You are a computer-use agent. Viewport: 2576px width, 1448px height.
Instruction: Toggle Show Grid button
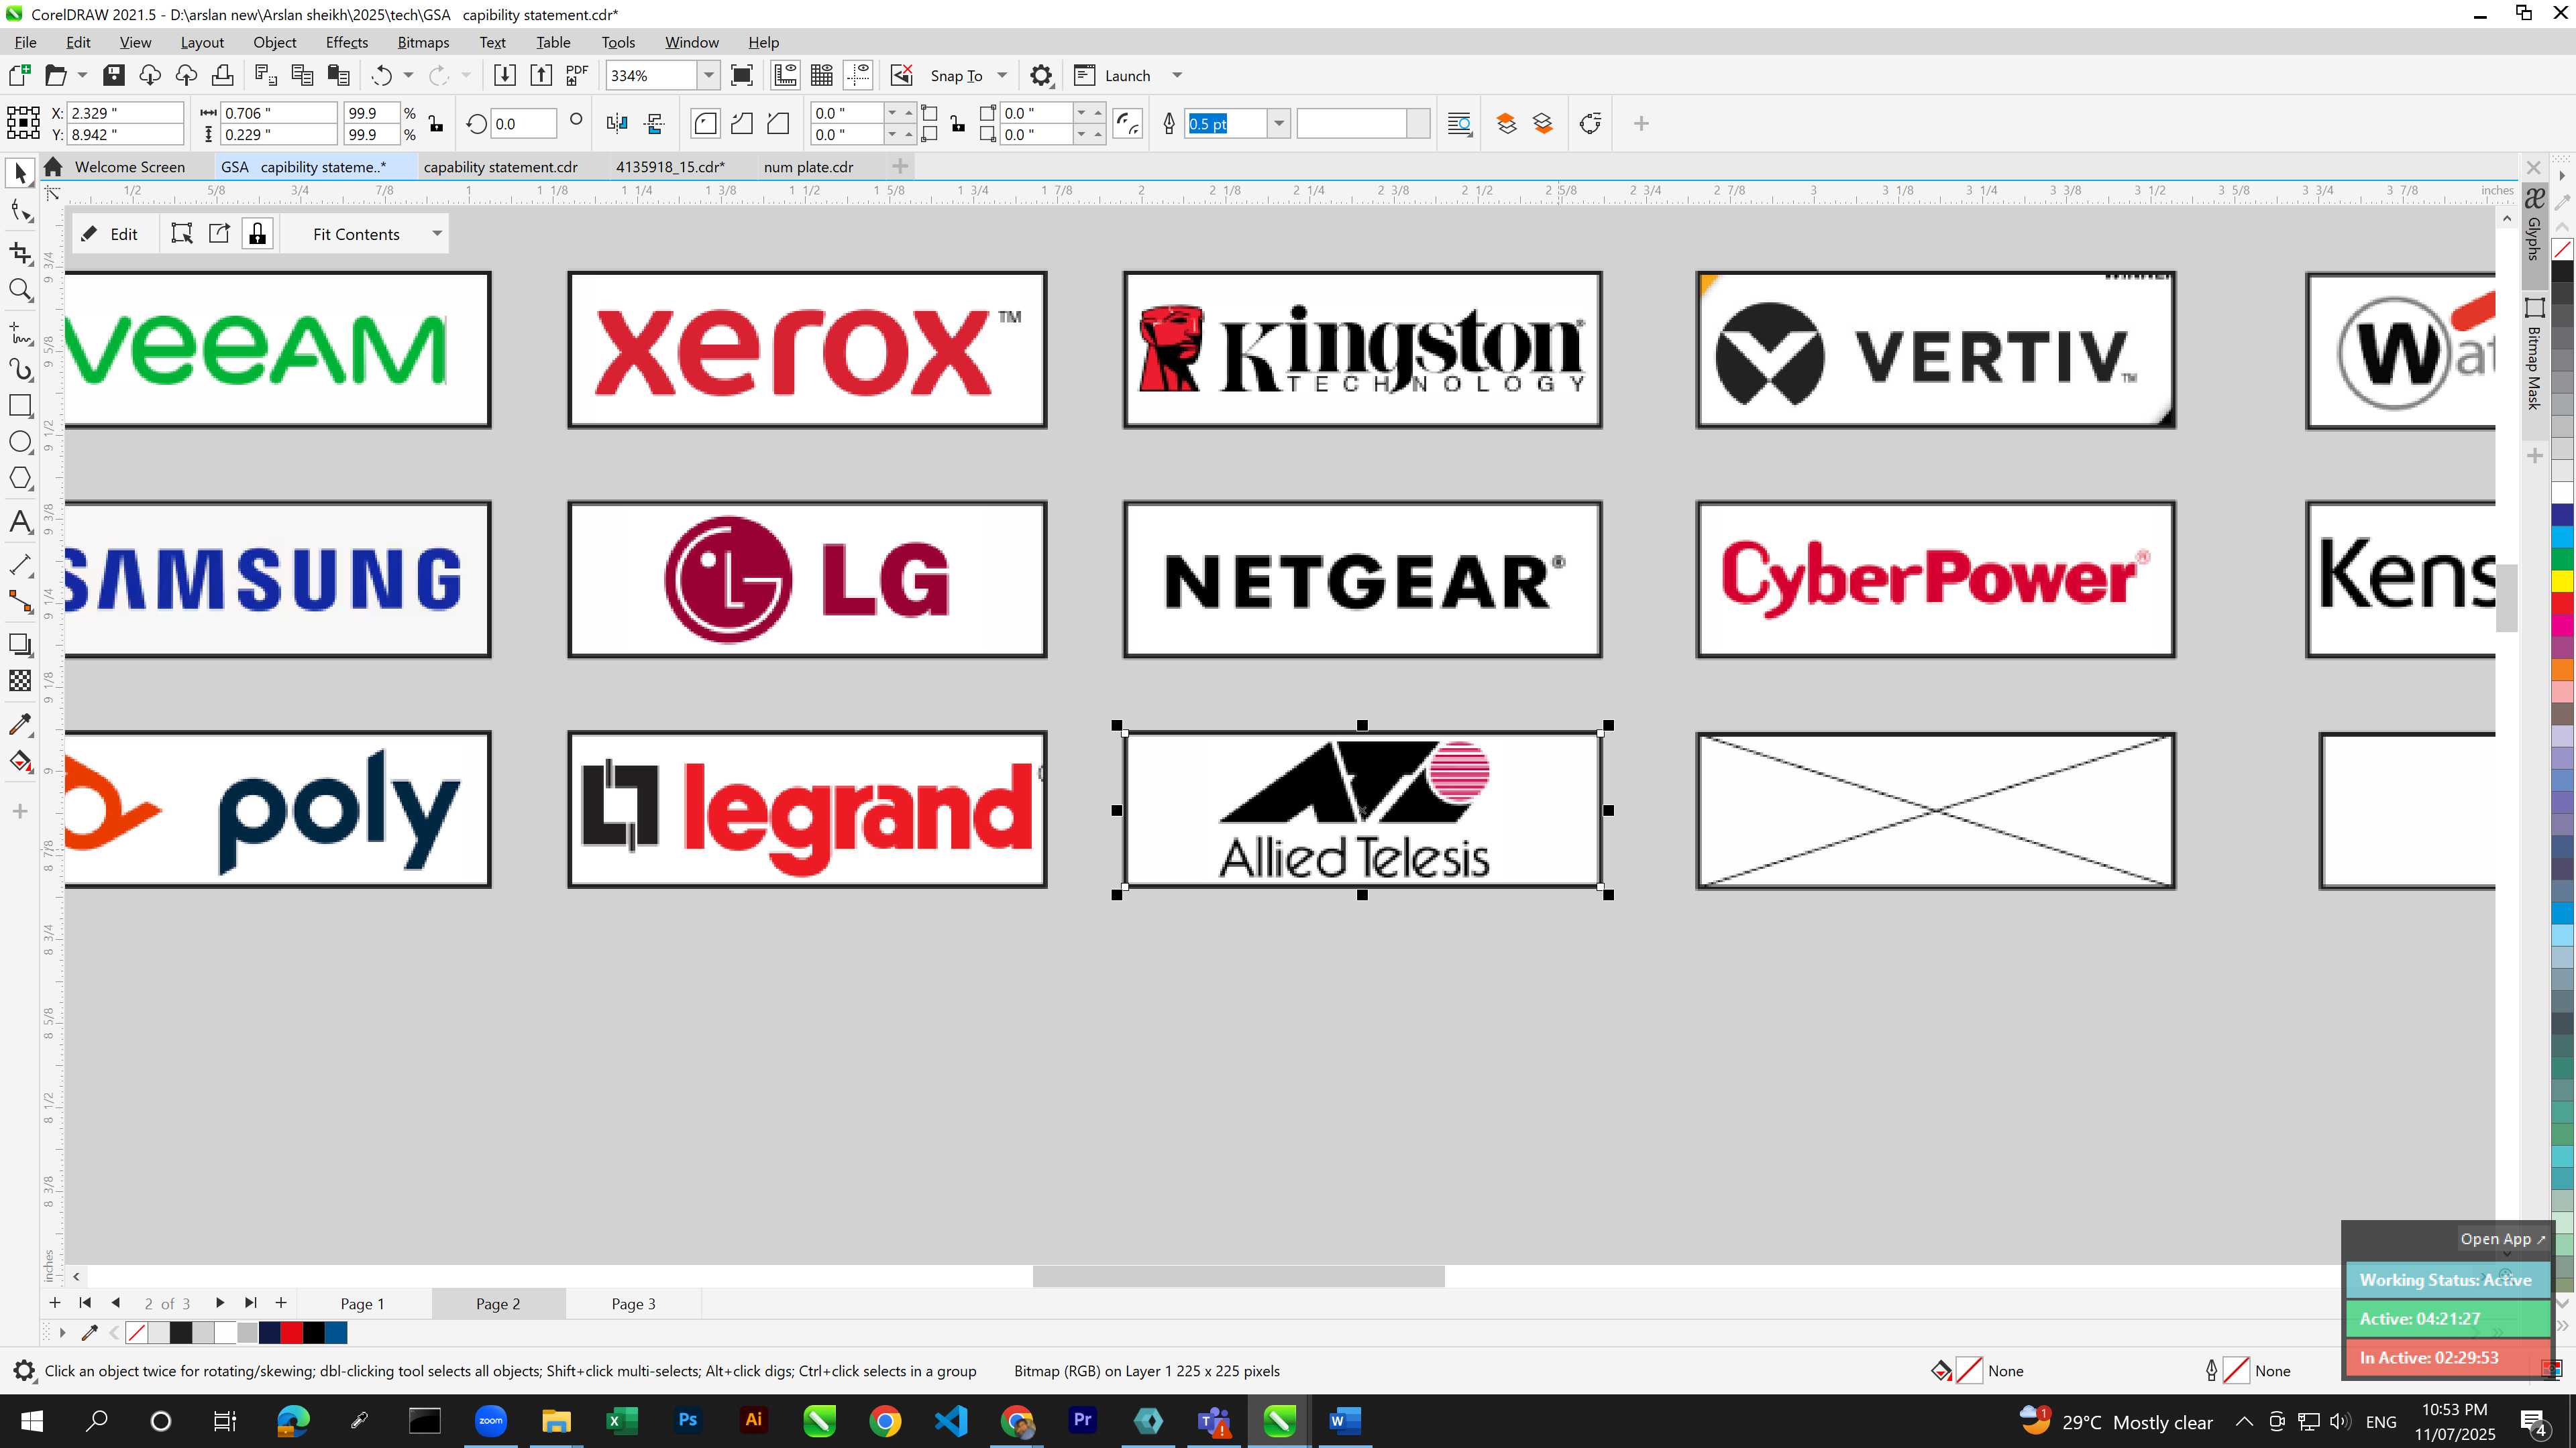(x=822, y=76)
